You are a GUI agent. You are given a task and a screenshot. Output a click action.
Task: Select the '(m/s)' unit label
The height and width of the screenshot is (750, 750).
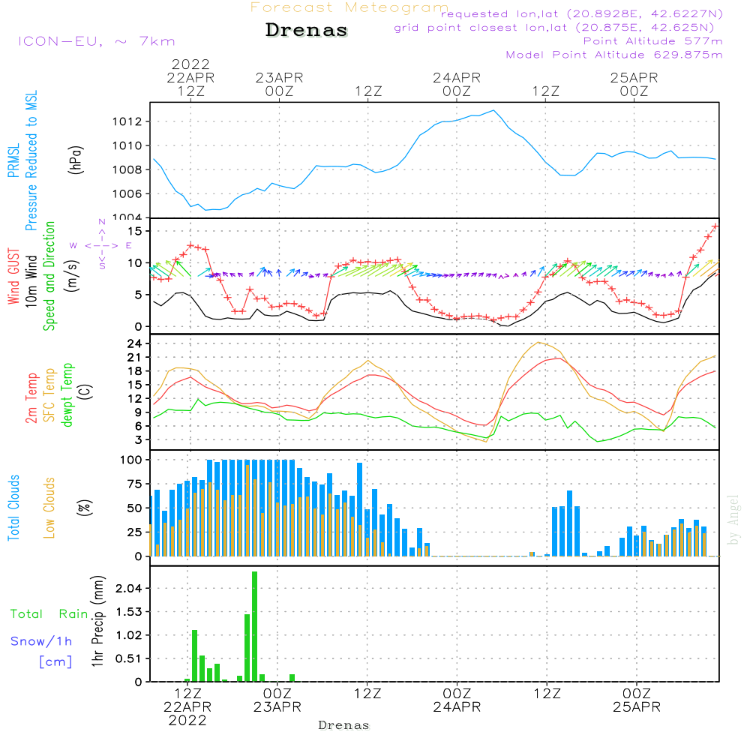(x=72, y=276)
